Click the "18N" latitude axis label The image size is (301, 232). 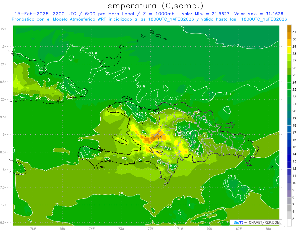(x=4, y=170)
